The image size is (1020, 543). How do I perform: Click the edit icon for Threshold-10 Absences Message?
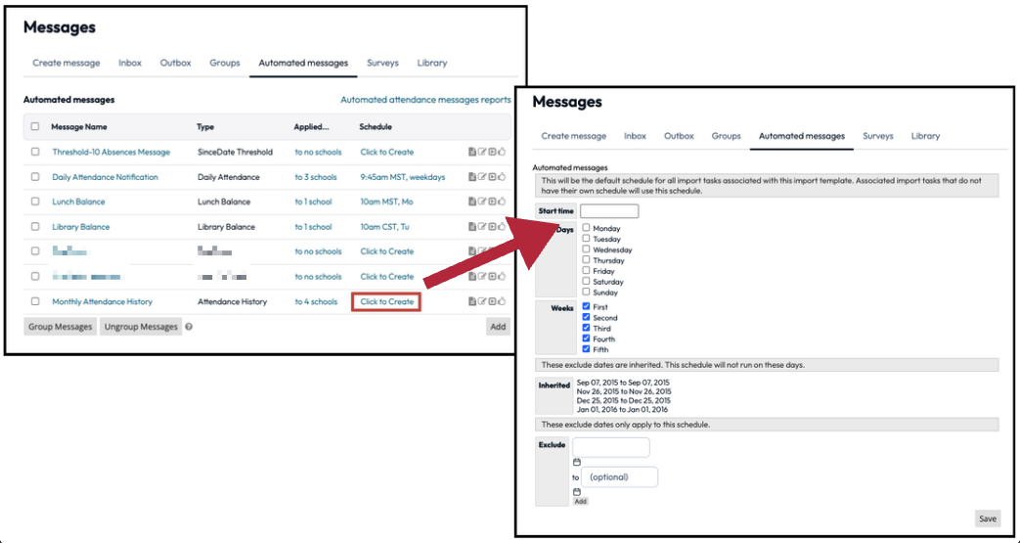[x=482, y=153]
